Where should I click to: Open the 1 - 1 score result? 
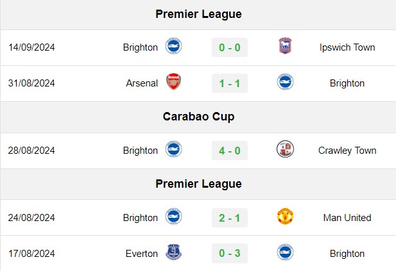[230, 83]
